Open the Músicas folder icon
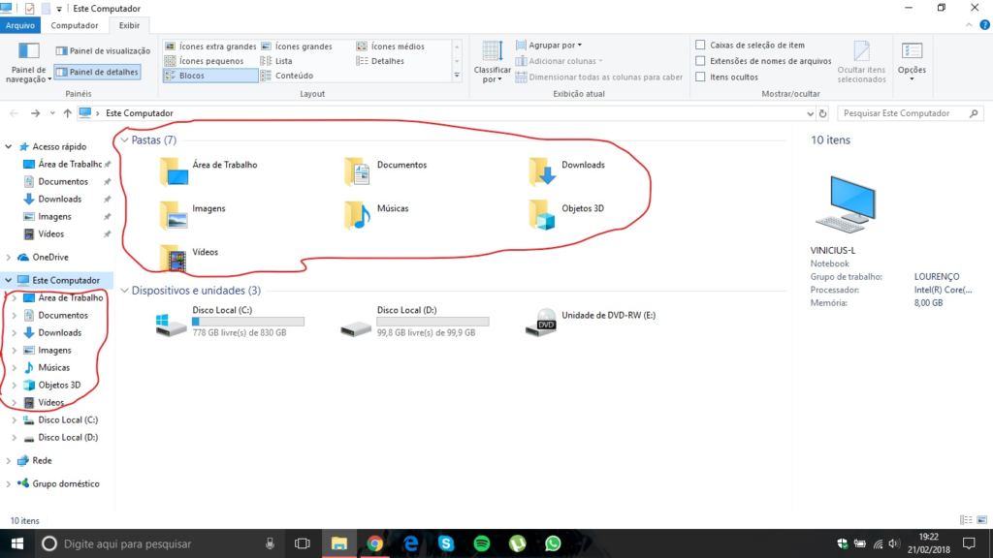This screenshot has height=558, width=993. [358, 214]
